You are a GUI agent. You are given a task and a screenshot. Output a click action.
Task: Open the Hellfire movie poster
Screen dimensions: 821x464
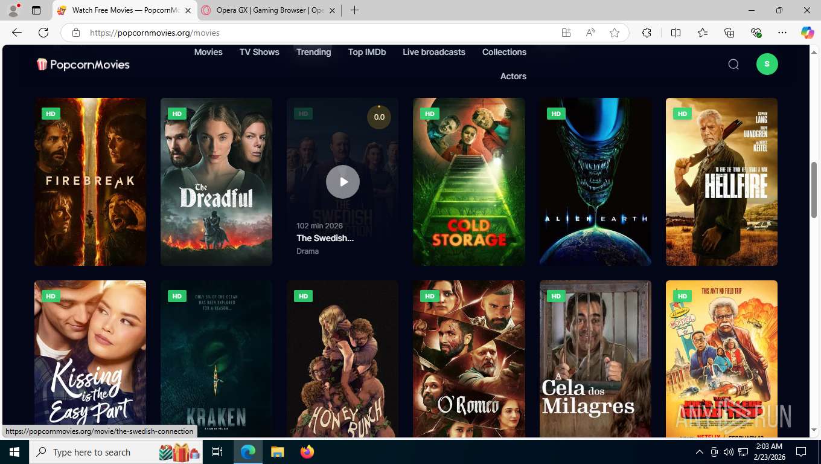pyautogui.click(x=721, y=182)
